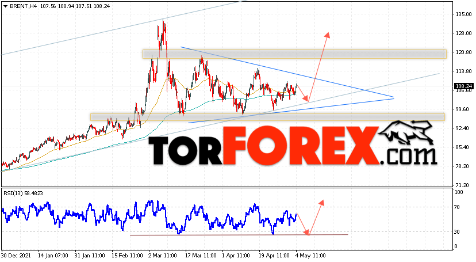
Task: Select the lower gray support zone near 97
Action: pos(267,117)
